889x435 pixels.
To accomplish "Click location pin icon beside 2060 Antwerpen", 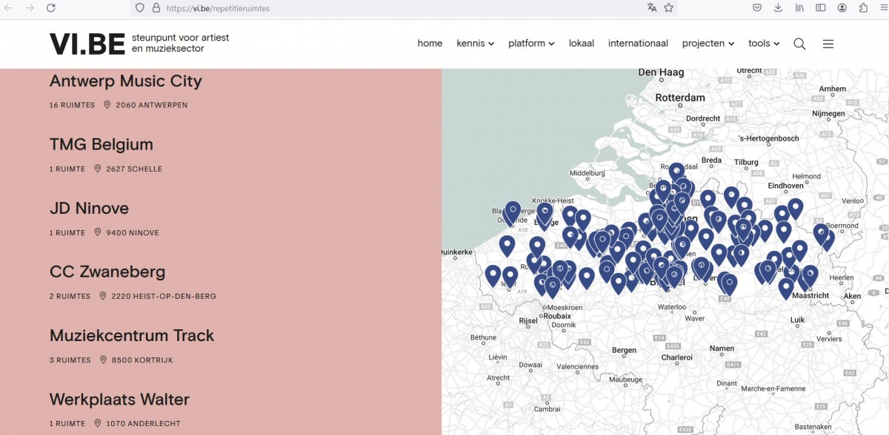I will click(107, 105).
